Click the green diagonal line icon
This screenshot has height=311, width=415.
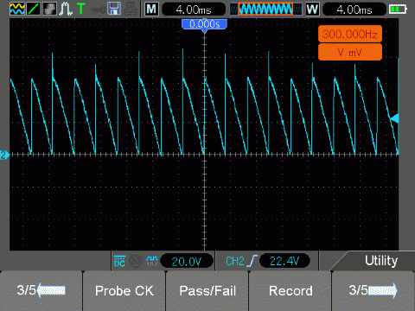33,9
